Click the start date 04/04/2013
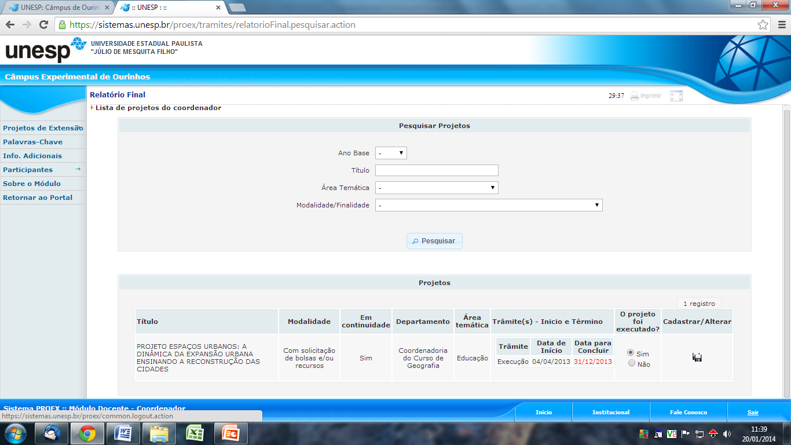The height and width of the screenshot is (445, 791). pos(551,362)
